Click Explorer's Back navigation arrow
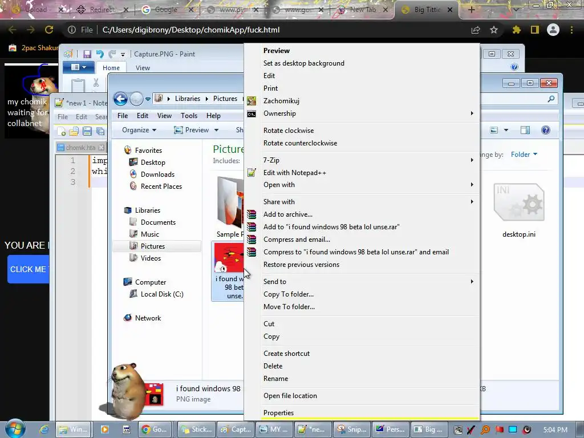The image size is (584, 438). click(x=120, y=99)
